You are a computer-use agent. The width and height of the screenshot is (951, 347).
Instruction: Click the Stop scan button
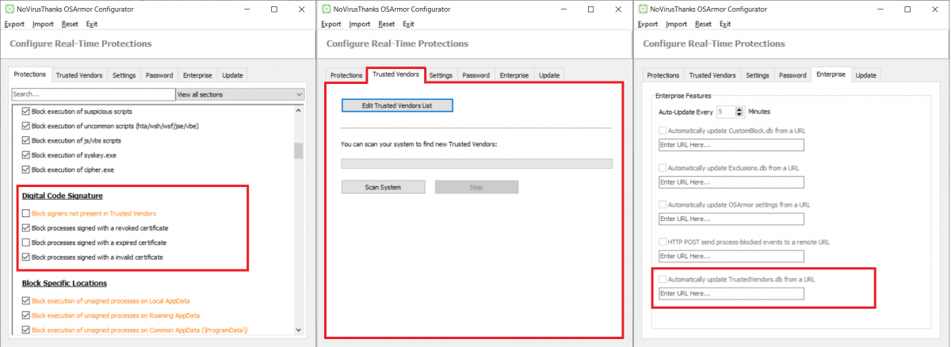click(x=476, y=187)
